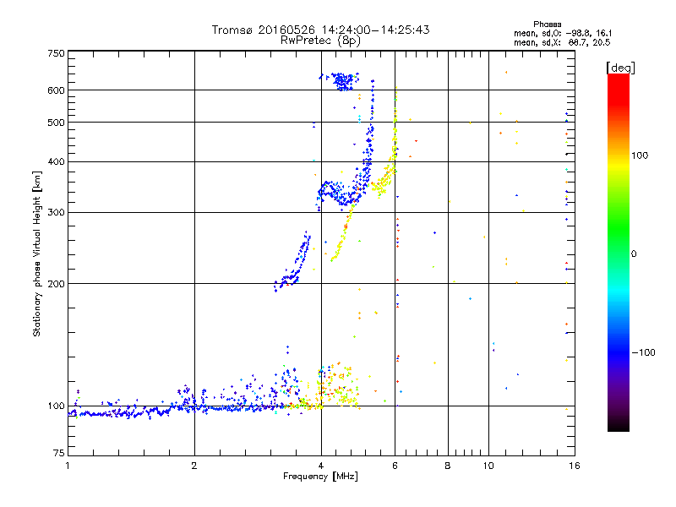Click the '-100' colorbar tick label
This screenshot has width=676, height=507.
[643, 352]
